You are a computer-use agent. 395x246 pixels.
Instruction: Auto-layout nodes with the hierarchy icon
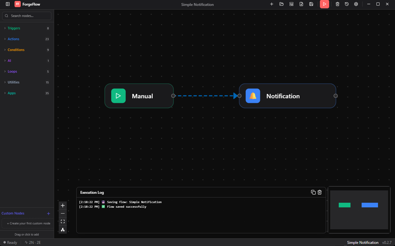62,230
